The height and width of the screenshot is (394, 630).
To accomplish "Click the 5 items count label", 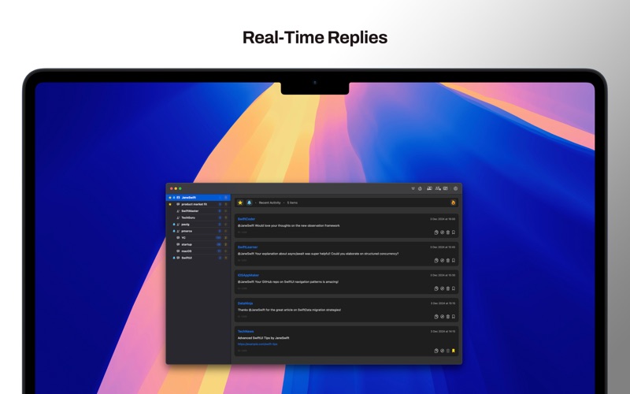I will [x=292, y=203].
